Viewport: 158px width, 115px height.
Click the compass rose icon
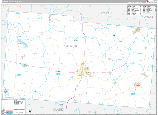(x=30, y=111)
